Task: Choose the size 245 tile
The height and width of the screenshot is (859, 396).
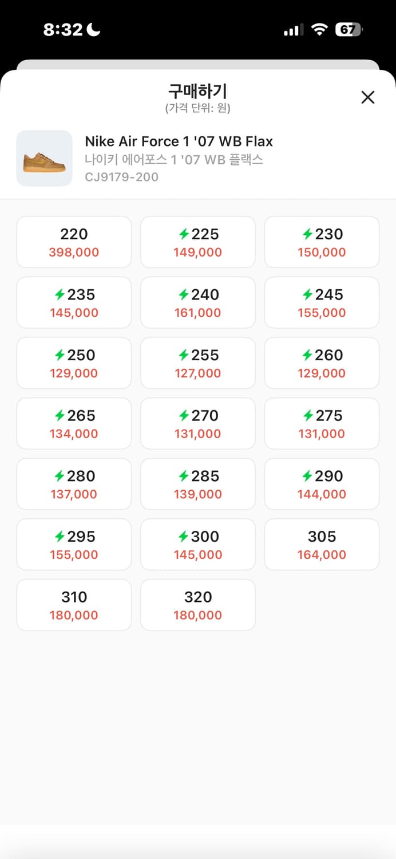Action: [x=322, y=303]
